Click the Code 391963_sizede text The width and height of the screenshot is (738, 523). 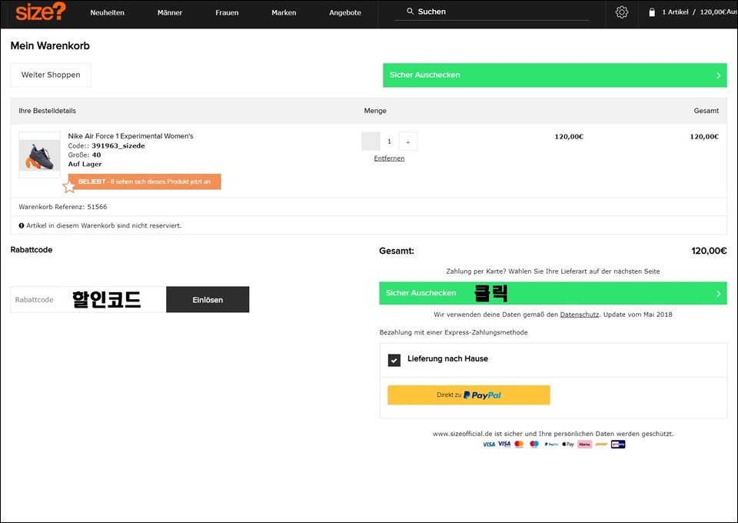[106, 146]
